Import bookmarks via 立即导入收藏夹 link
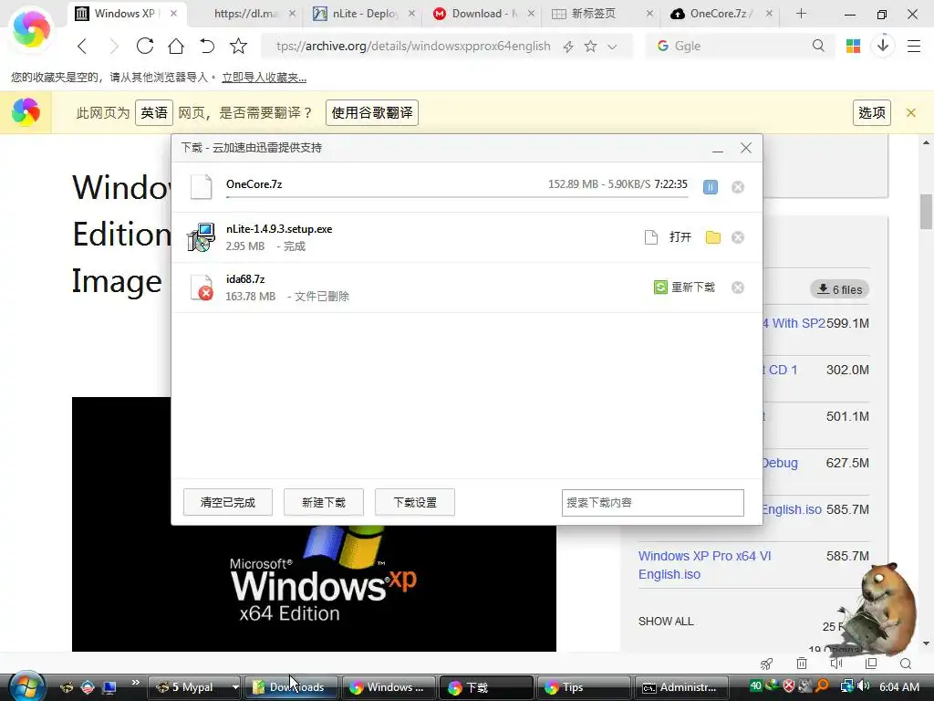934x701 pixels. pyautogui.click(x=264, y=78)
